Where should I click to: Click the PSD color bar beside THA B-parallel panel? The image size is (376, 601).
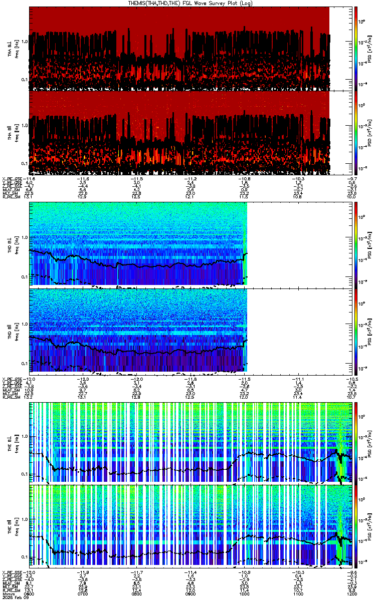355,133
